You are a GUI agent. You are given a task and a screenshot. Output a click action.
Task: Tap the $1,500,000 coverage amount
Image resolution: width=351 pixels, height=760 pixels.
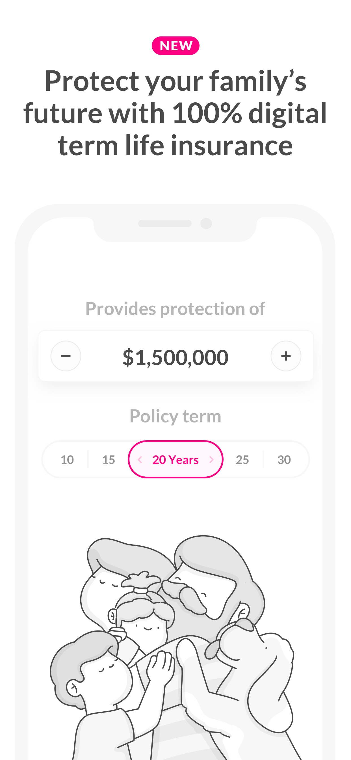pyautogui.click(x=175, y=357)
